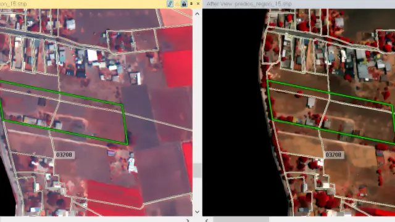395x222 pixels.
Task: Click the left view's vertical scrollbar thumb
Action: [x=197, y=170]
